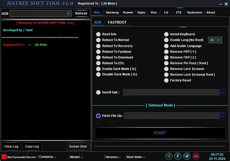
Task: Select Install KeyBoard option
Action: 166,34
